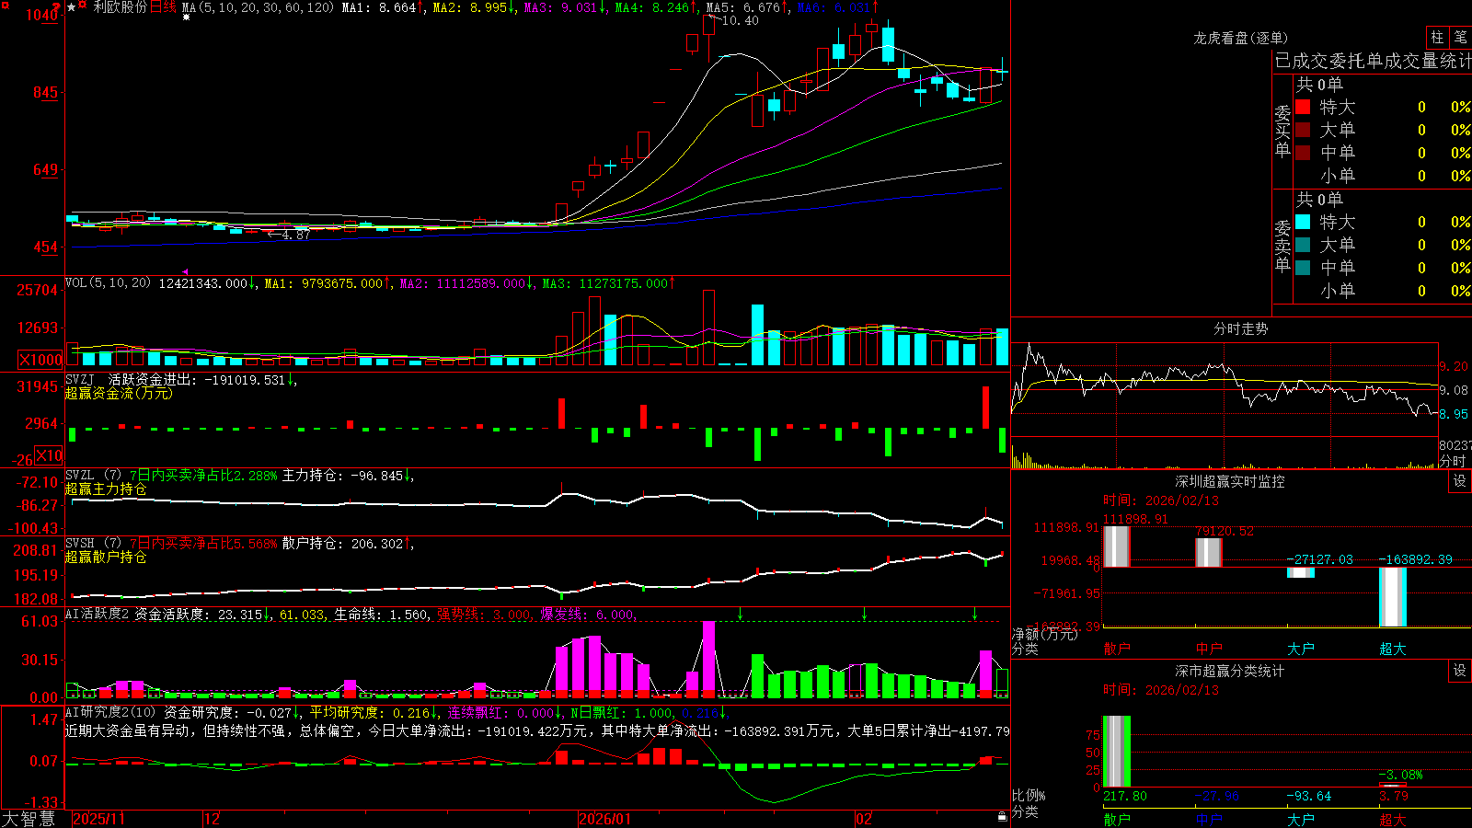The height and width of the screenshot is (828, 1472).
Task: Open 设 settings for 深圳超赢实时监控
Action: pyautogui.click(x=1460, y=481)
